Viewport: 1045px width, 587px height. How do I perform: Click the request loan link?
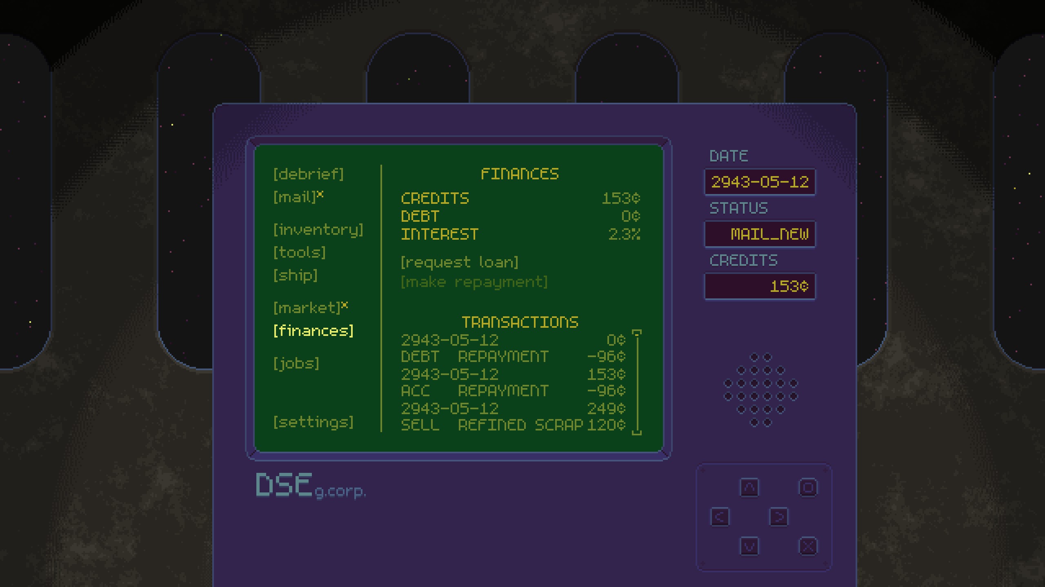pyautogui.click(x=460, y=262)
